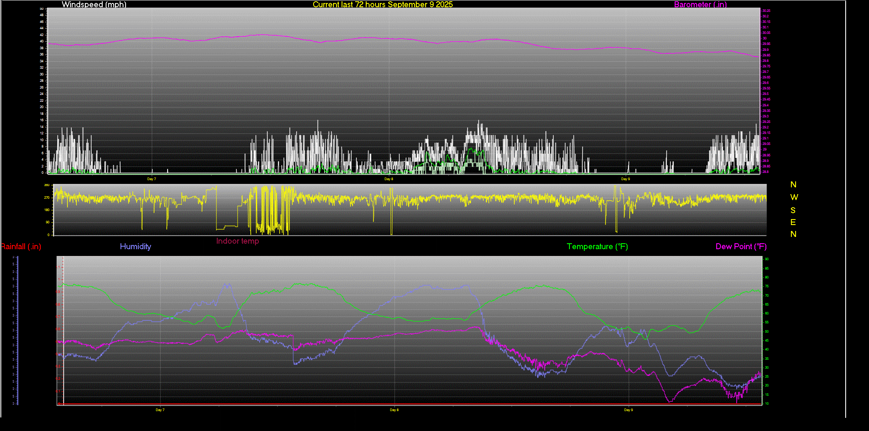Click the 'Day 8' label under the temperature chart
This screenshot has height=431, width=869.
pos(394,410)
